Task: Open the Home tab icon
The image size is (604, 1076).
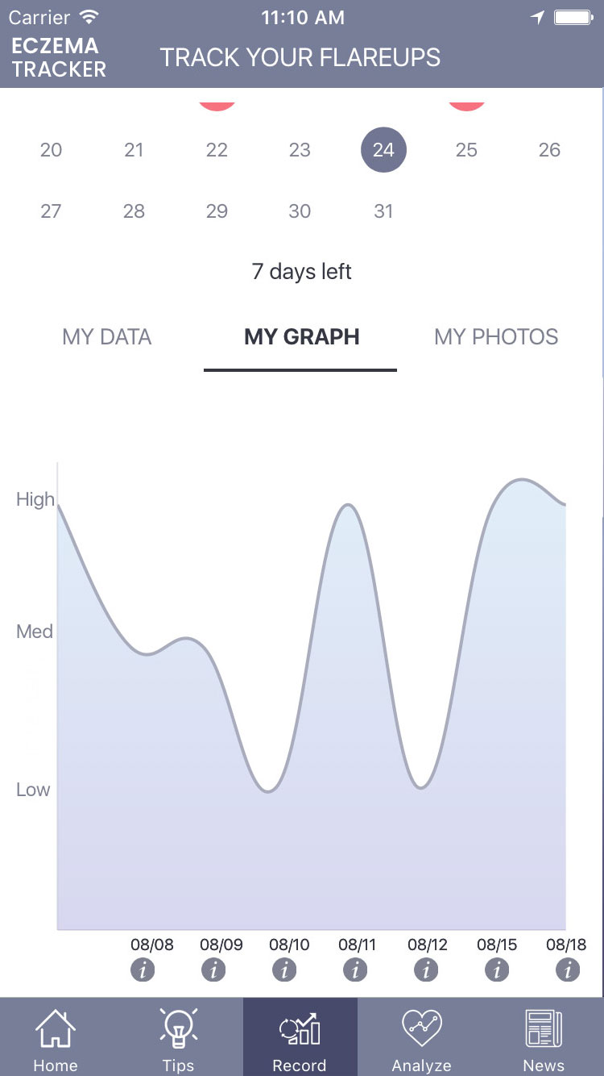Action: point(56,1030)
